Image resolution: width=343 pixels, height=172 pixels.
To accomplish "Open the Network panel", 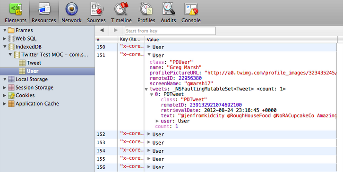I will coord(71,12).
